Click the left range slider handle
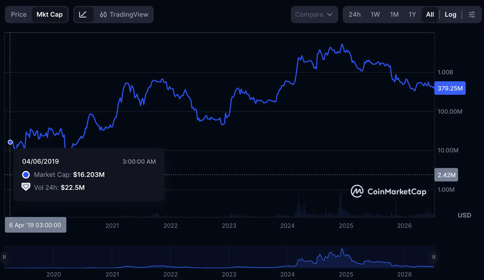This screenshot has height=280, width=484. tap(4, 257)
